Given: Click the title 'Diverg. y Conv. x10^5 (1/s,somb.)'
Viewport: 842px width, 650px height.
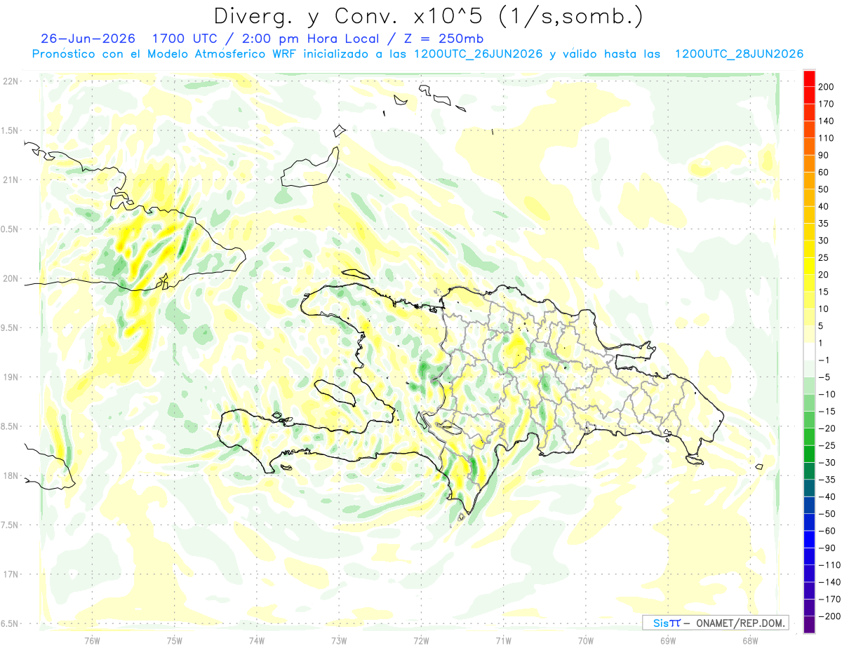Looking at the screenshot, I should coord(428,15).
